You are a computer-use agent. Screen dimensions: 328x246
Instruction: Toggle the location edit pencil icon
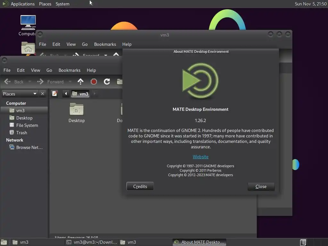(54, 94)
